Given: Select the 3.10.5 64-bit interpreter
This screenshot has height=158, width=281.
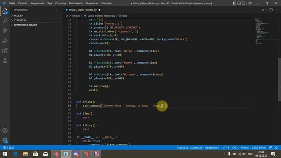Looking at the screenshot, I should pyautogui.click(x=259, y=147).
